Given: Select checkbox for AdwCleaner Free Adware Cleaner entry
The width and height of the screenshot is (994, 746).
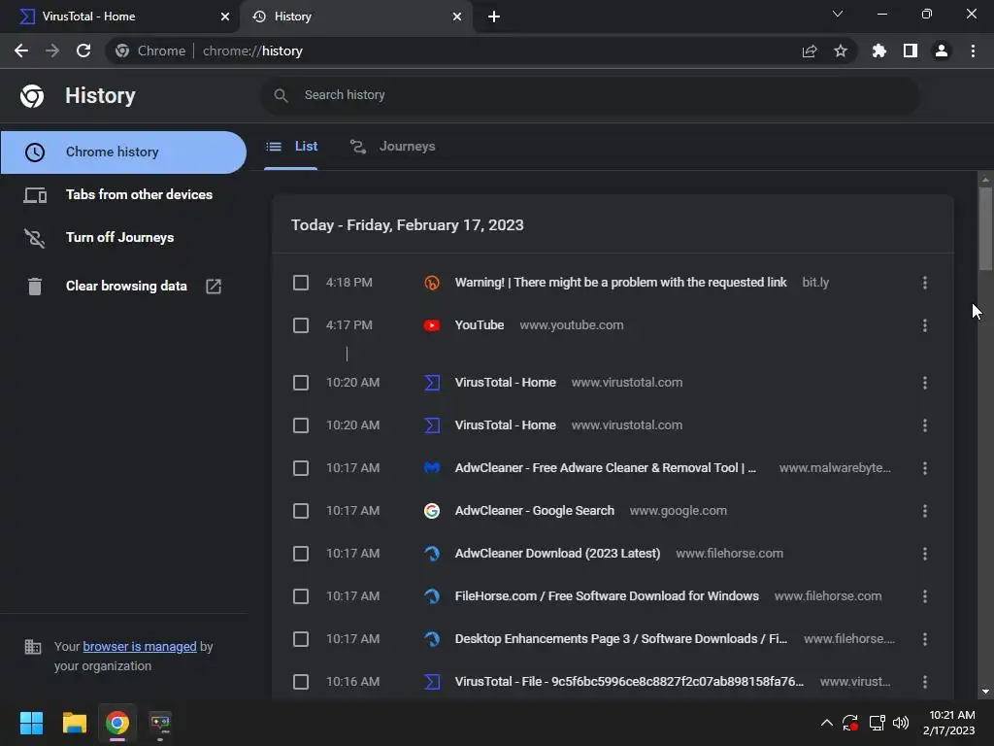Looking at the screenshot, I should [301, 468].
